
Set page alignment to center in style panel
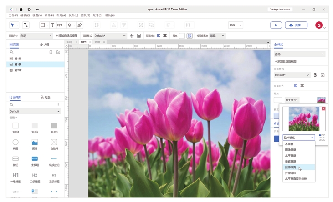(302, 86)
